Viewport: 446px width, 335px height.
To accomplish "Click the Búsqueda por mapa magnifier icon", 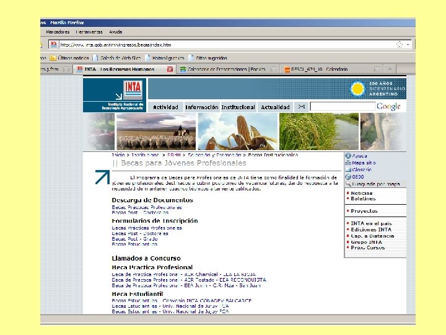I will click(x=348, y=184).
